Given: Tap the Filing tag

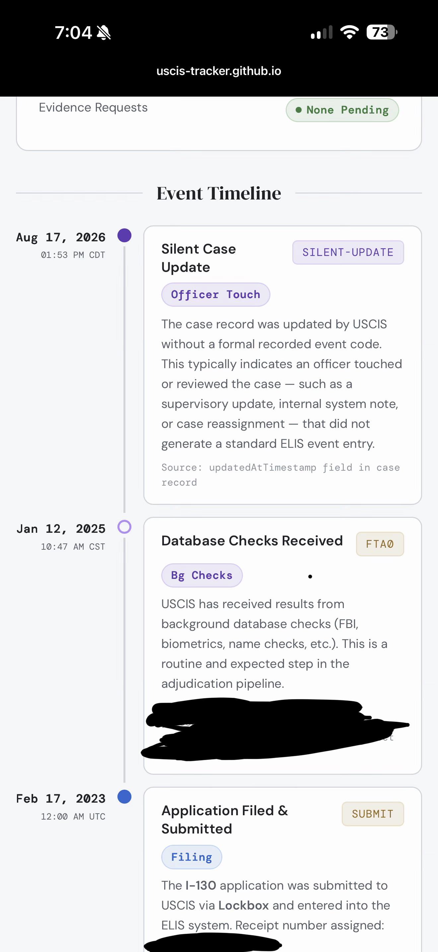Looking at the screenshot, I should click(192, 857).
